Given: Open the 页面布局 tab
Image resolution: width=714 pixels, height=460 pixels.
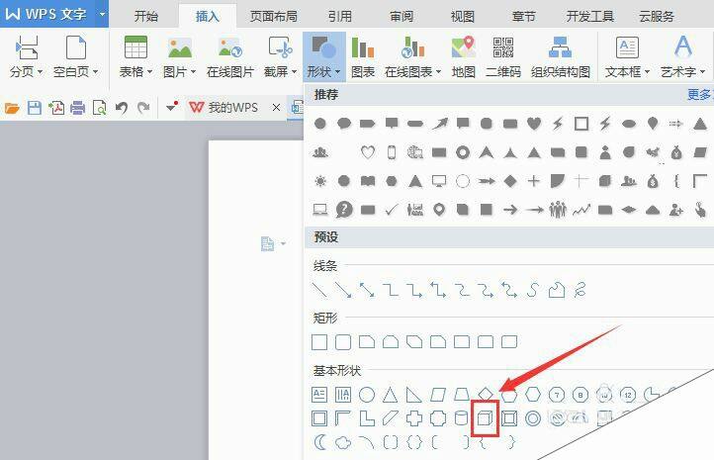Looking at the screenshot, I should (274, 17).
